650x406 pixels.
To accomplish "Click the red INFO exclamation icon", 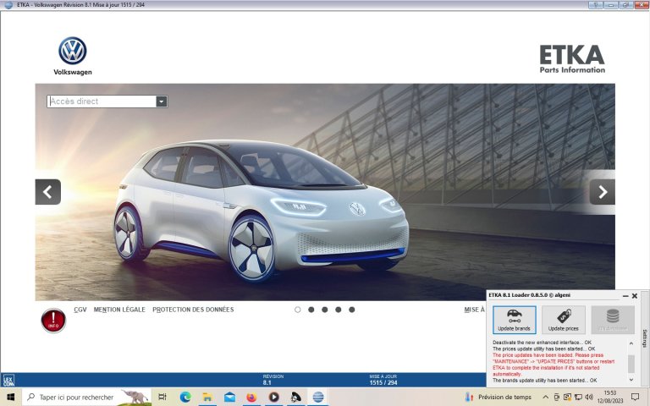I will coord(53,321).
